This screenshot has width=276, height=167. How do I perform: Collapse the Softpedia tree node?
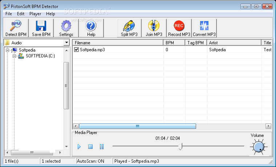coord(7,50)
